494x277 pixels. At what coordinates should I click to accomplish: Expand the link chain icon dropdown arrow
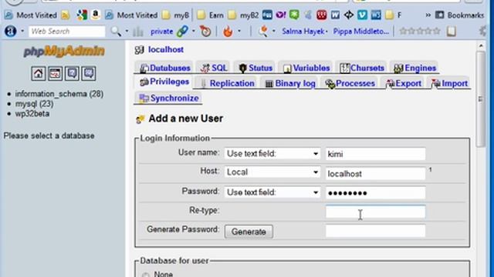tap(194, 31)
